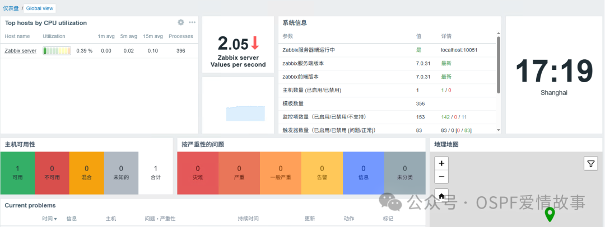This screenshot has width=605, height=227.
Task: Click the 监控项数量 value 153
Action: [420, 117]
